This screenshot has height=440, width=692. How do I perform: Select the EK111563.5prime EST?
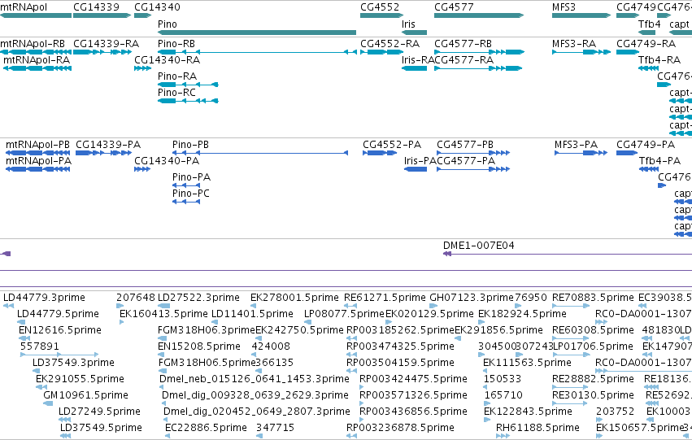tap(486, 370)
